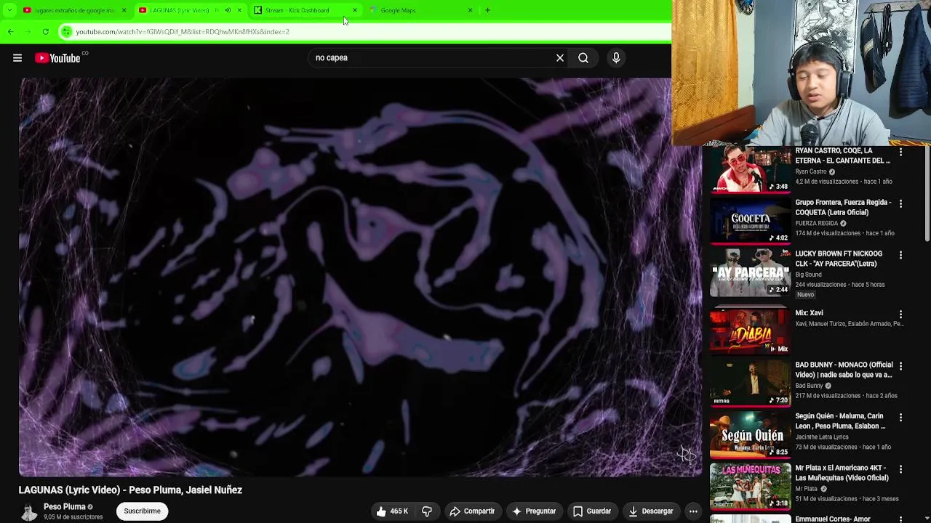Open title 'Según Quién - Maluma, Carín León'
The height and width of the screenshot is (523, 931).
(840, 421)
